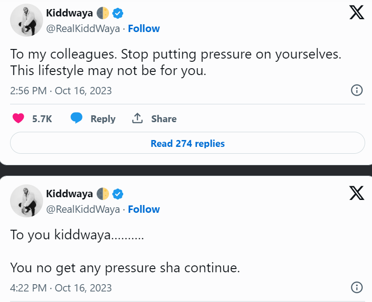Open info icon on second tweet

point(356,288)
